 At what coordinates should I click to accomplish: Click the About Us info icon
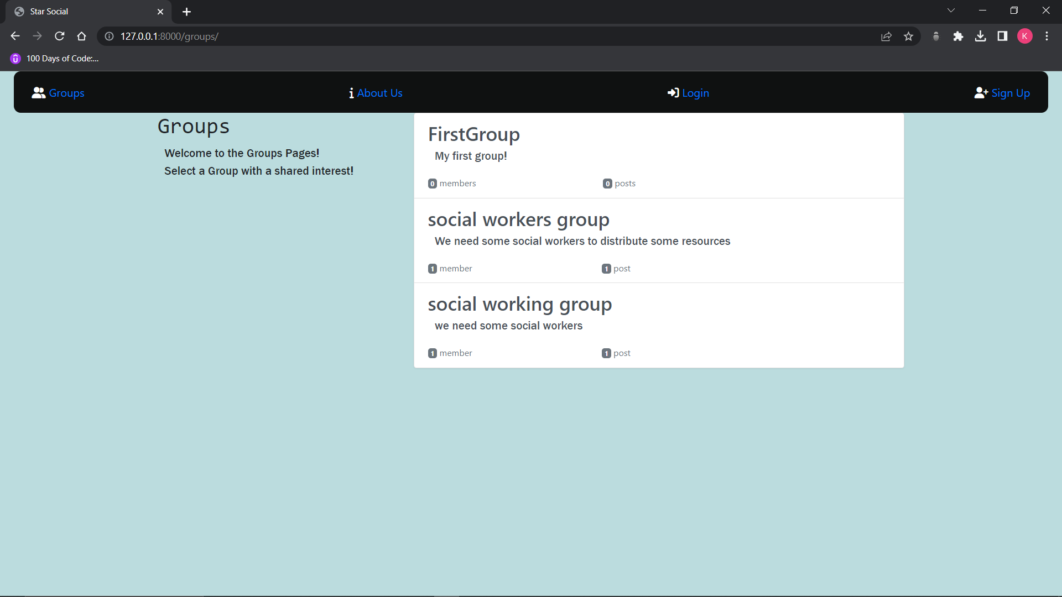pos(351,93)
